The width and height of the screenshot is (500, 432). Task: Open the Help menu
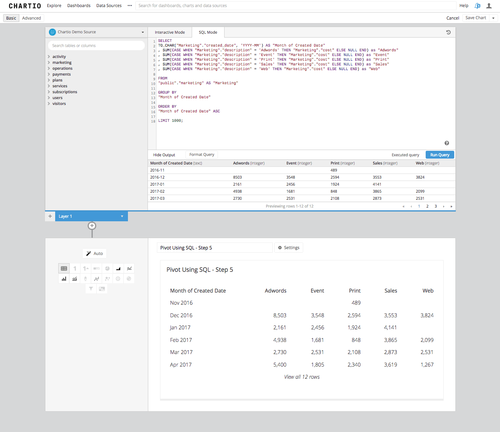click(x=464, y=5)
